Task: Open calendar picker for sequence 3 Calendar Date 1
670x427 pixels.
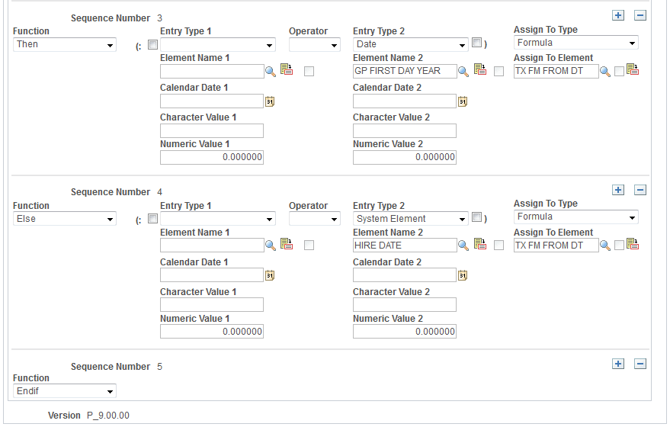Action: pos(270,101)
